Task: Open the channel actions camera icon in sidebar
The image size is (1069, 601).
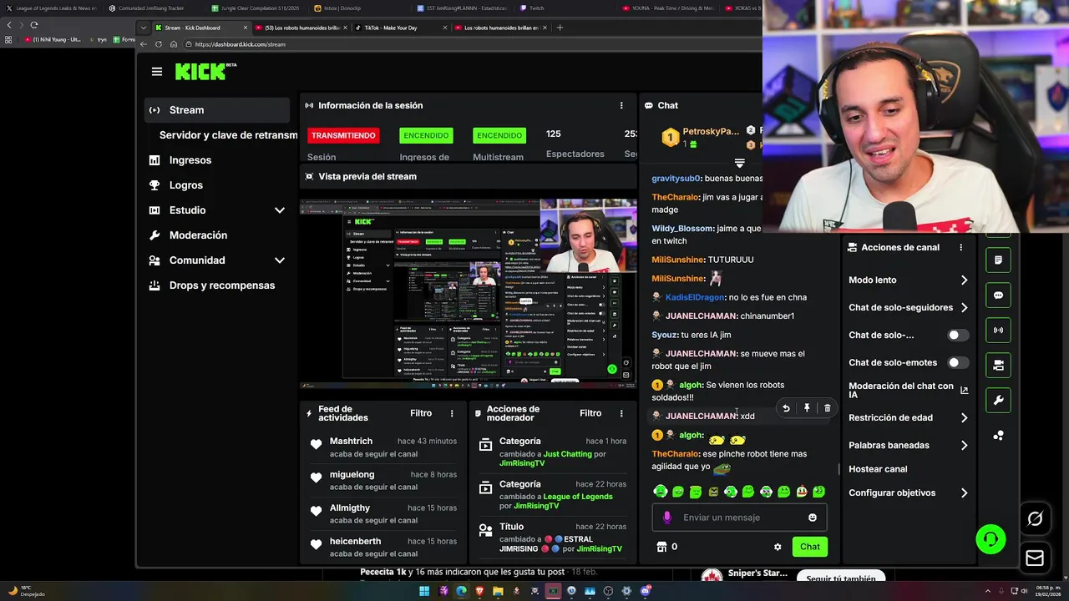Action: pyautogui.click(x=998, y=366)
